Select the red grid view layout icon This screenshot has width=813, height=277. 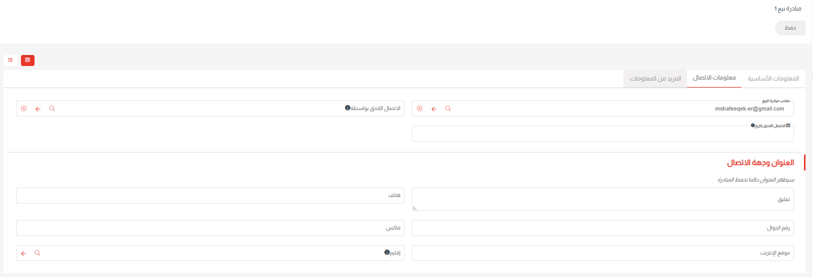(x=27, y=60)
